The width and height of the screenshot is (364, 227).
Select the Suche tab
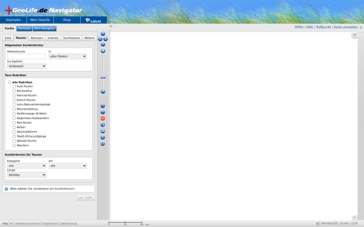click(9, 28)
